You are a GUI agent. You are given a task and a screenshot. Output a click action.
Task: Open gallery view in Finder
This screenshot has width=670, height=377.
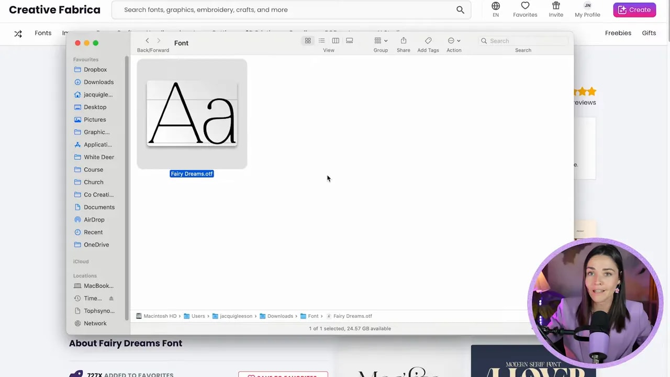pos(349,40)
